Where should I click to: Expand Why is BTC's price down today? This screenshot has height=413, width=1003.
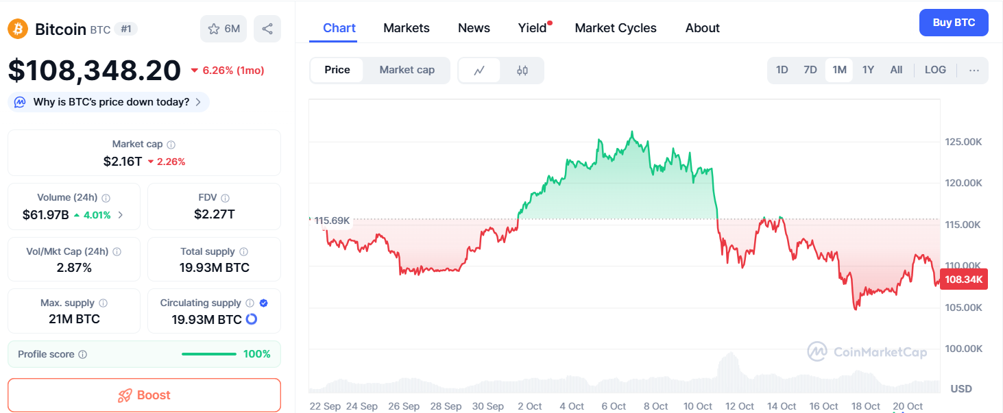(109, 102)
